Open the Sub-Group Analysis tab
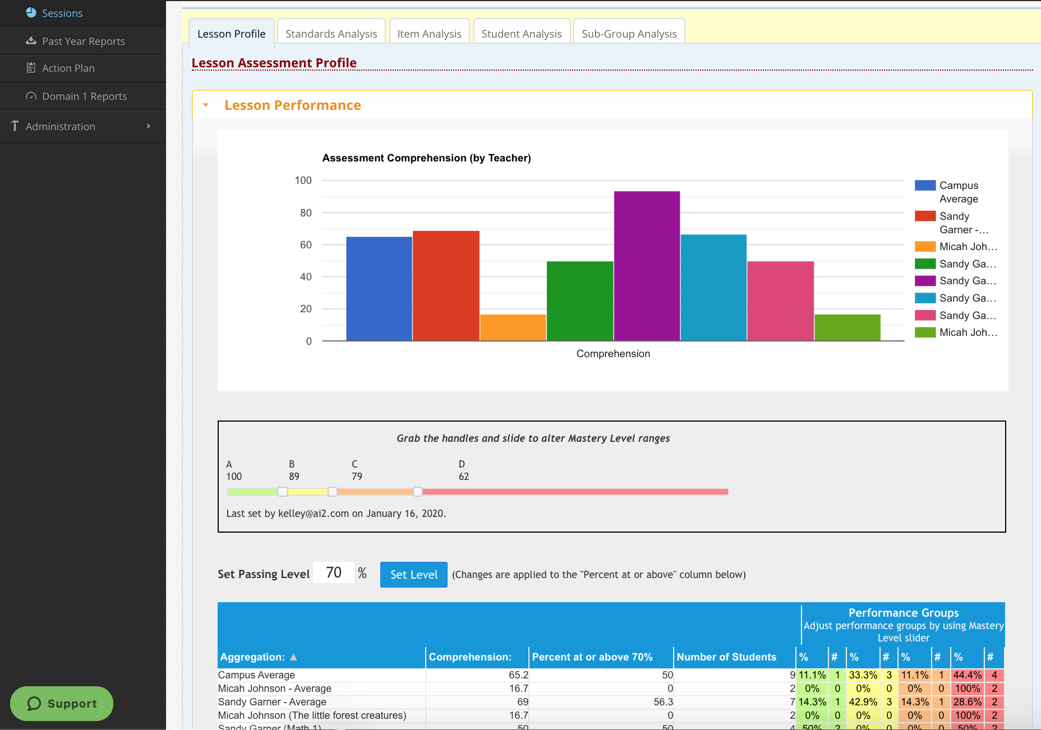 (x=629, y=34)
